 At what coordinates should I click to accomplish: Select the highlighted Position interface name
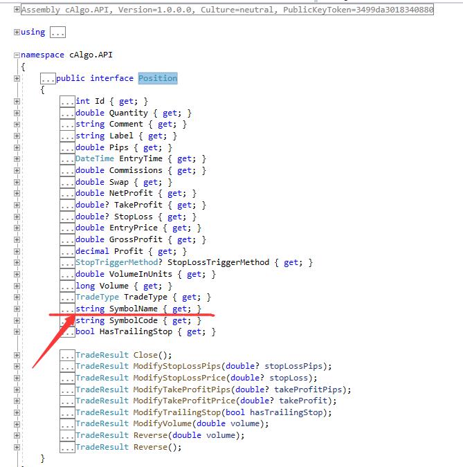tap(158, 78)
